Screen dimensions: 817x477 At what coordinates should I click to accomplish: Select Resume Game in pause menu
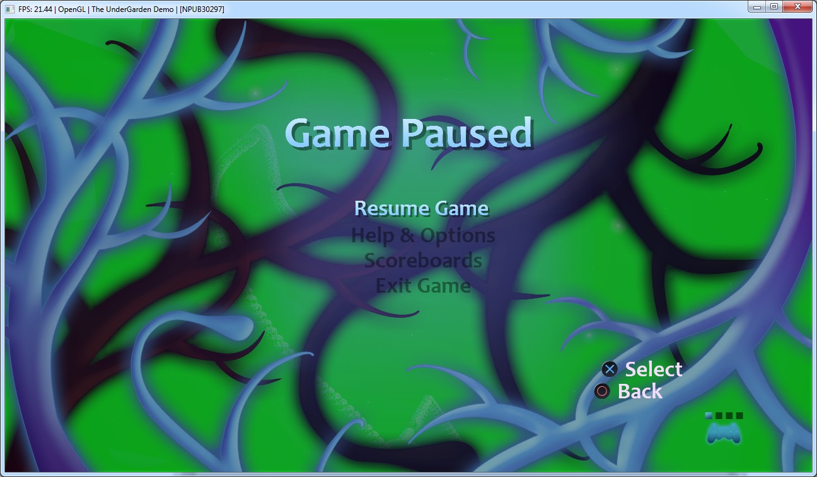(422, 208)
